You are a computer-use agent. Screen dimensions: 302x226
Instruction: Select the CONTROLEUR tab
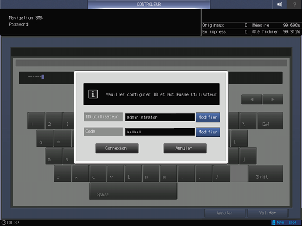pos(148,4)
